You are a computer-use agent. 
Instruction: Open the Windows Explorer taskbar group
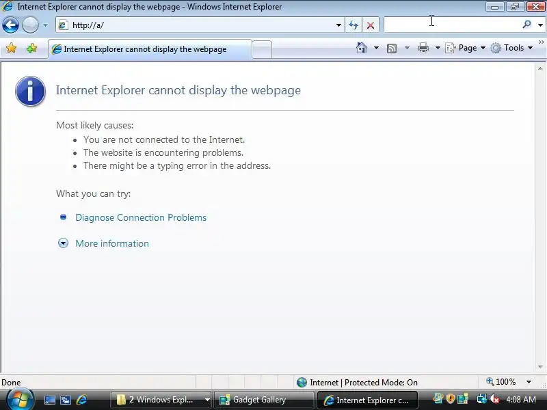(x=161, y=400)
